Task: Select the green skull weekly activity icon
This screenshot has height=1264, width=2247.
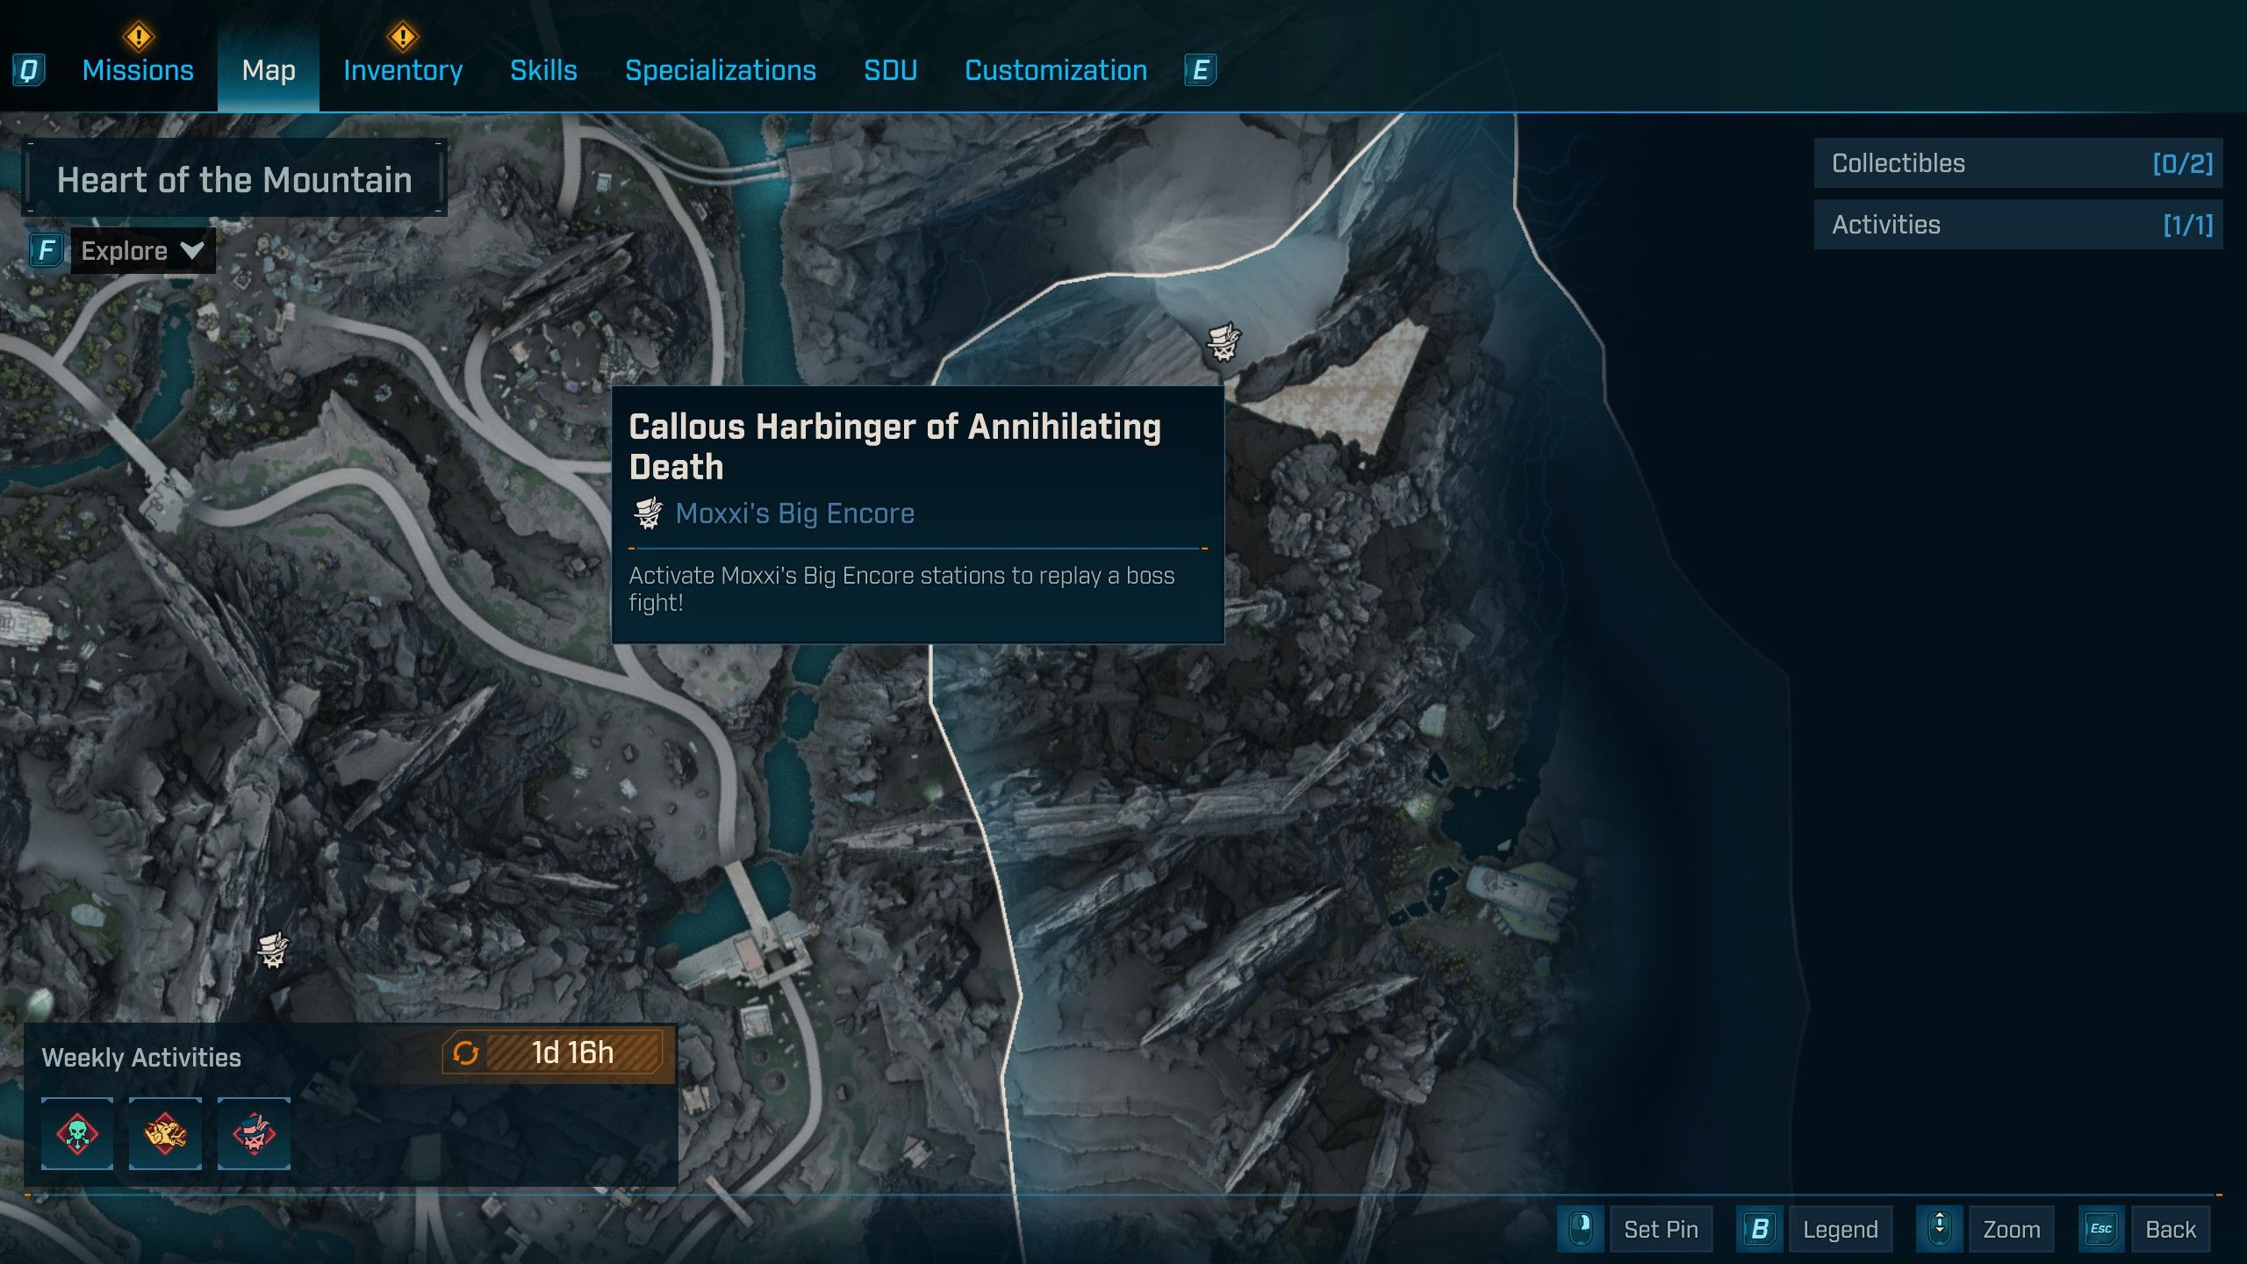Action: pyautogui.click(x=77, y=1133)
